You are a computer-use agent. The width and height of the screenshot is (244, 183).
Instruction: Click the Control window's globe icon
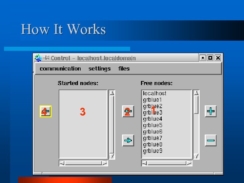point(38,58)
